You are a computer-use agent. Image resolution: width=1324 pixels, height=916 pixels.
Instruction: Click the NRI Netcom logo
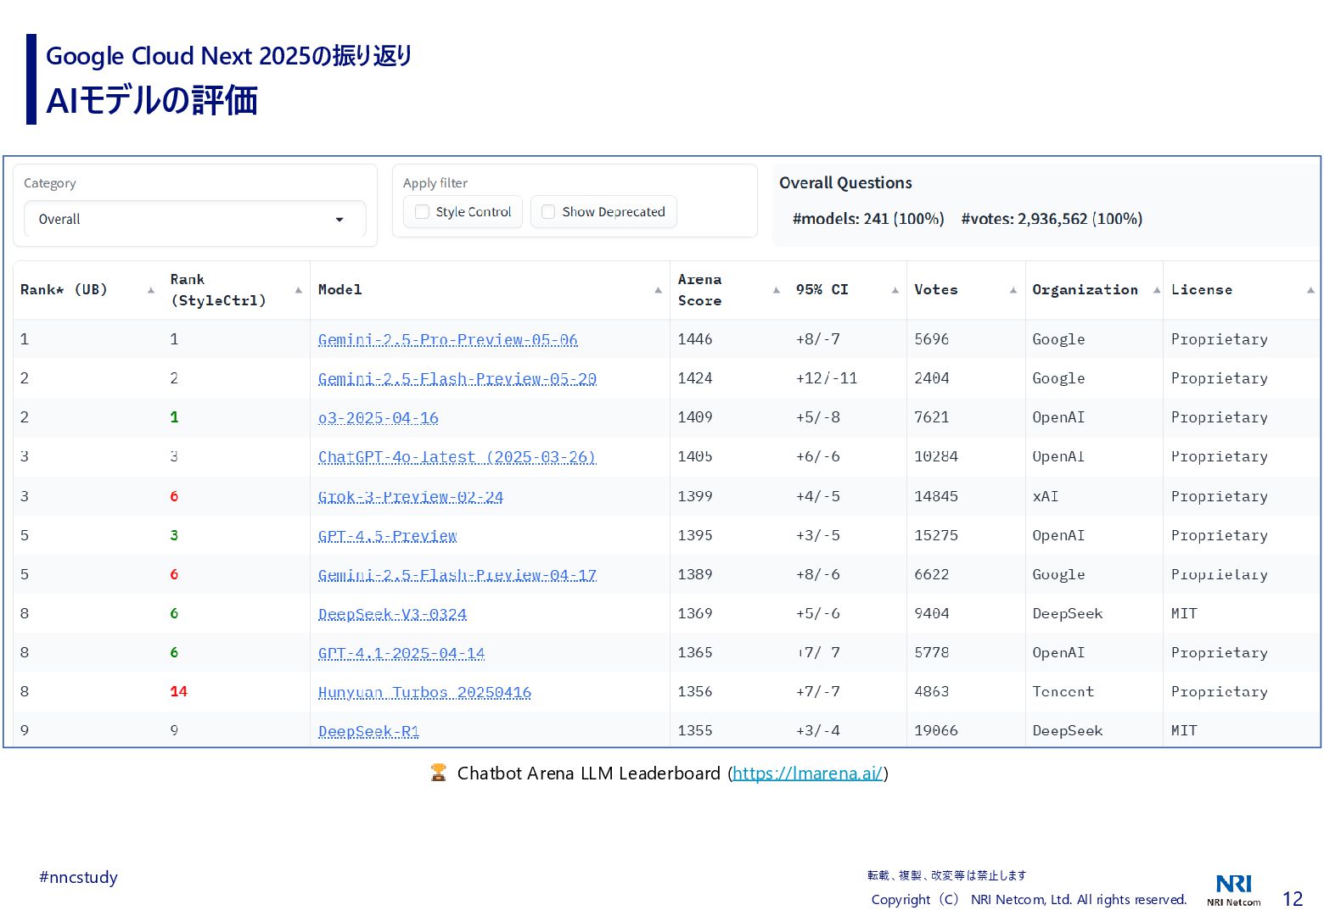[x=1234, y=890]
